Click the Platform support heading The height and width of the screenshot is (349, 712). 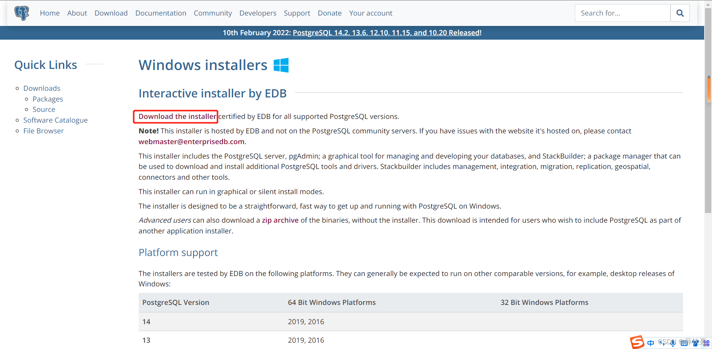click(178, 253)
